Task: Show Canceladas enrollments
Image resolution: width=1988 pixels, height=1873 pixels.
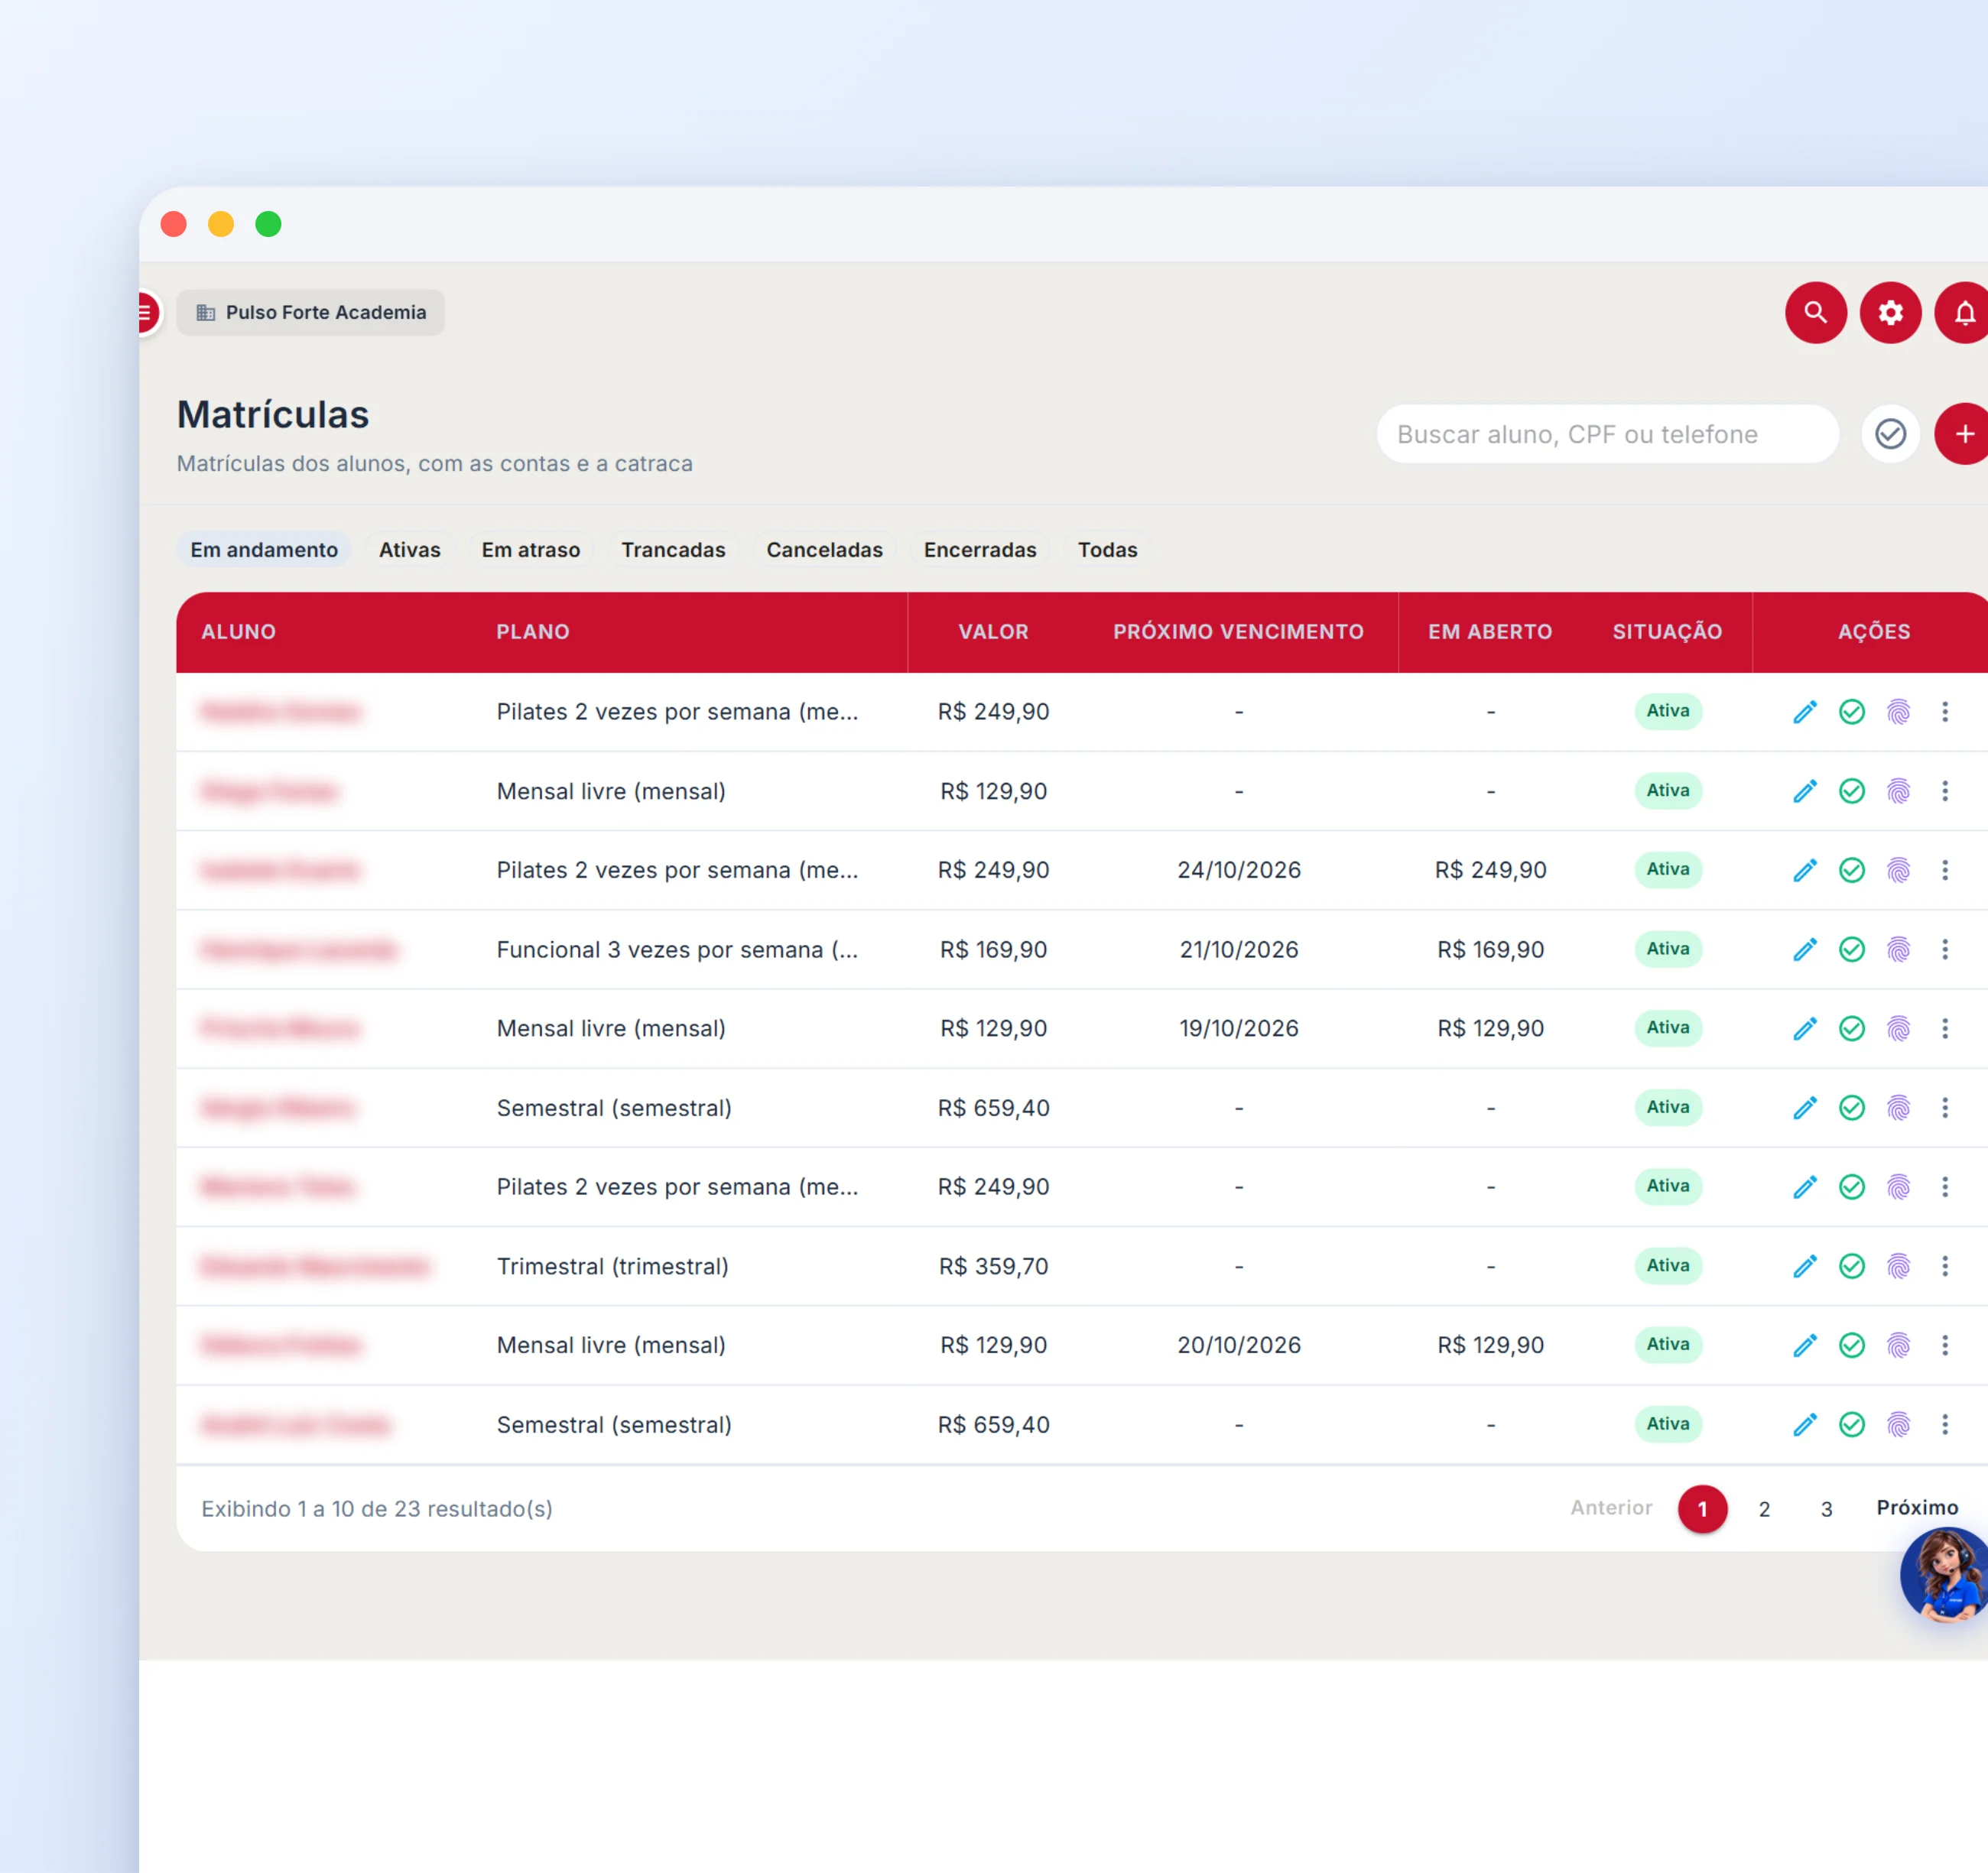Action: [x=824, y=550]
